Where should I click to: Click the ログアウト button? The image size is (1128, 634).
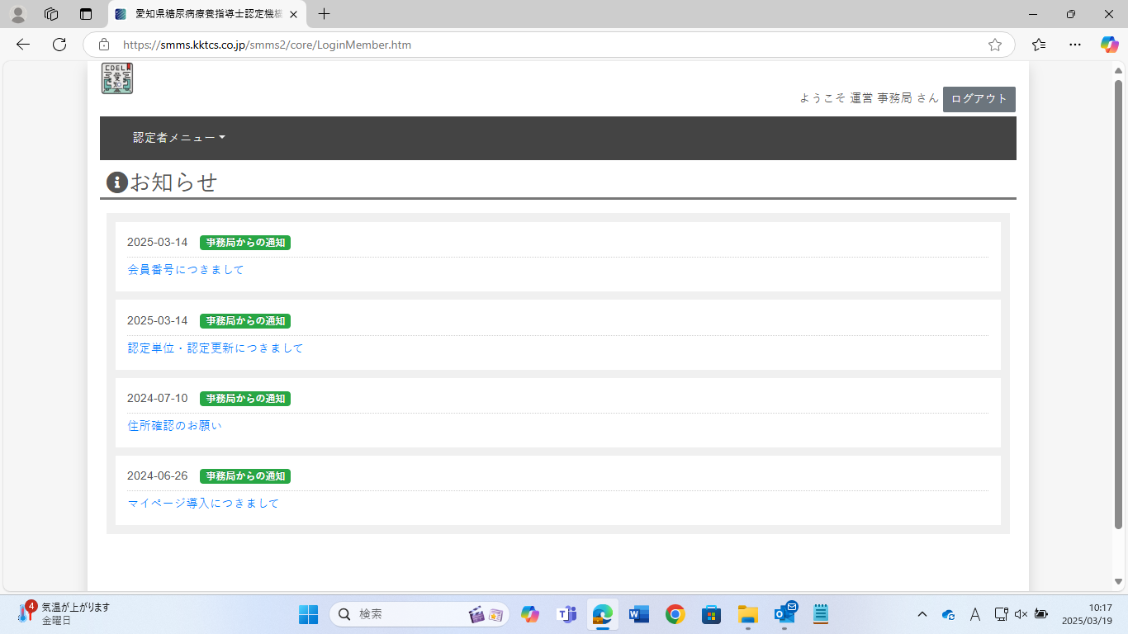pos(979,99)
